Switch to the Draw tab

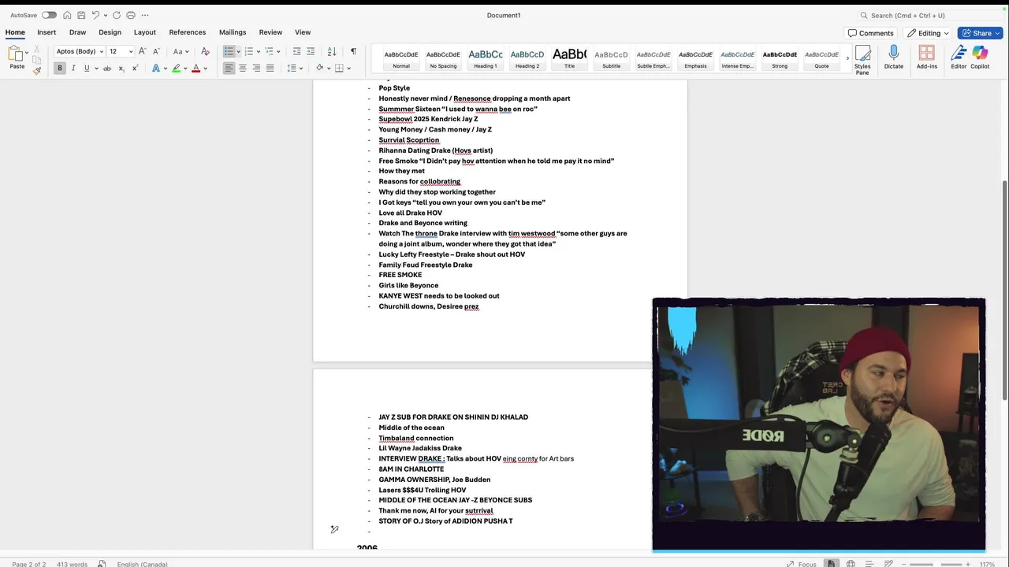tap(77, 32)
